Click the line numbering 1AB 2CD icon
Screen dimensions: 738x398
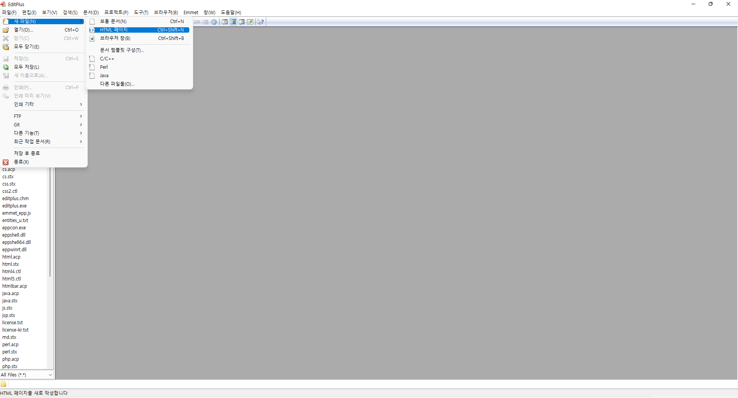pyautogui.click(x=205, y=22)
